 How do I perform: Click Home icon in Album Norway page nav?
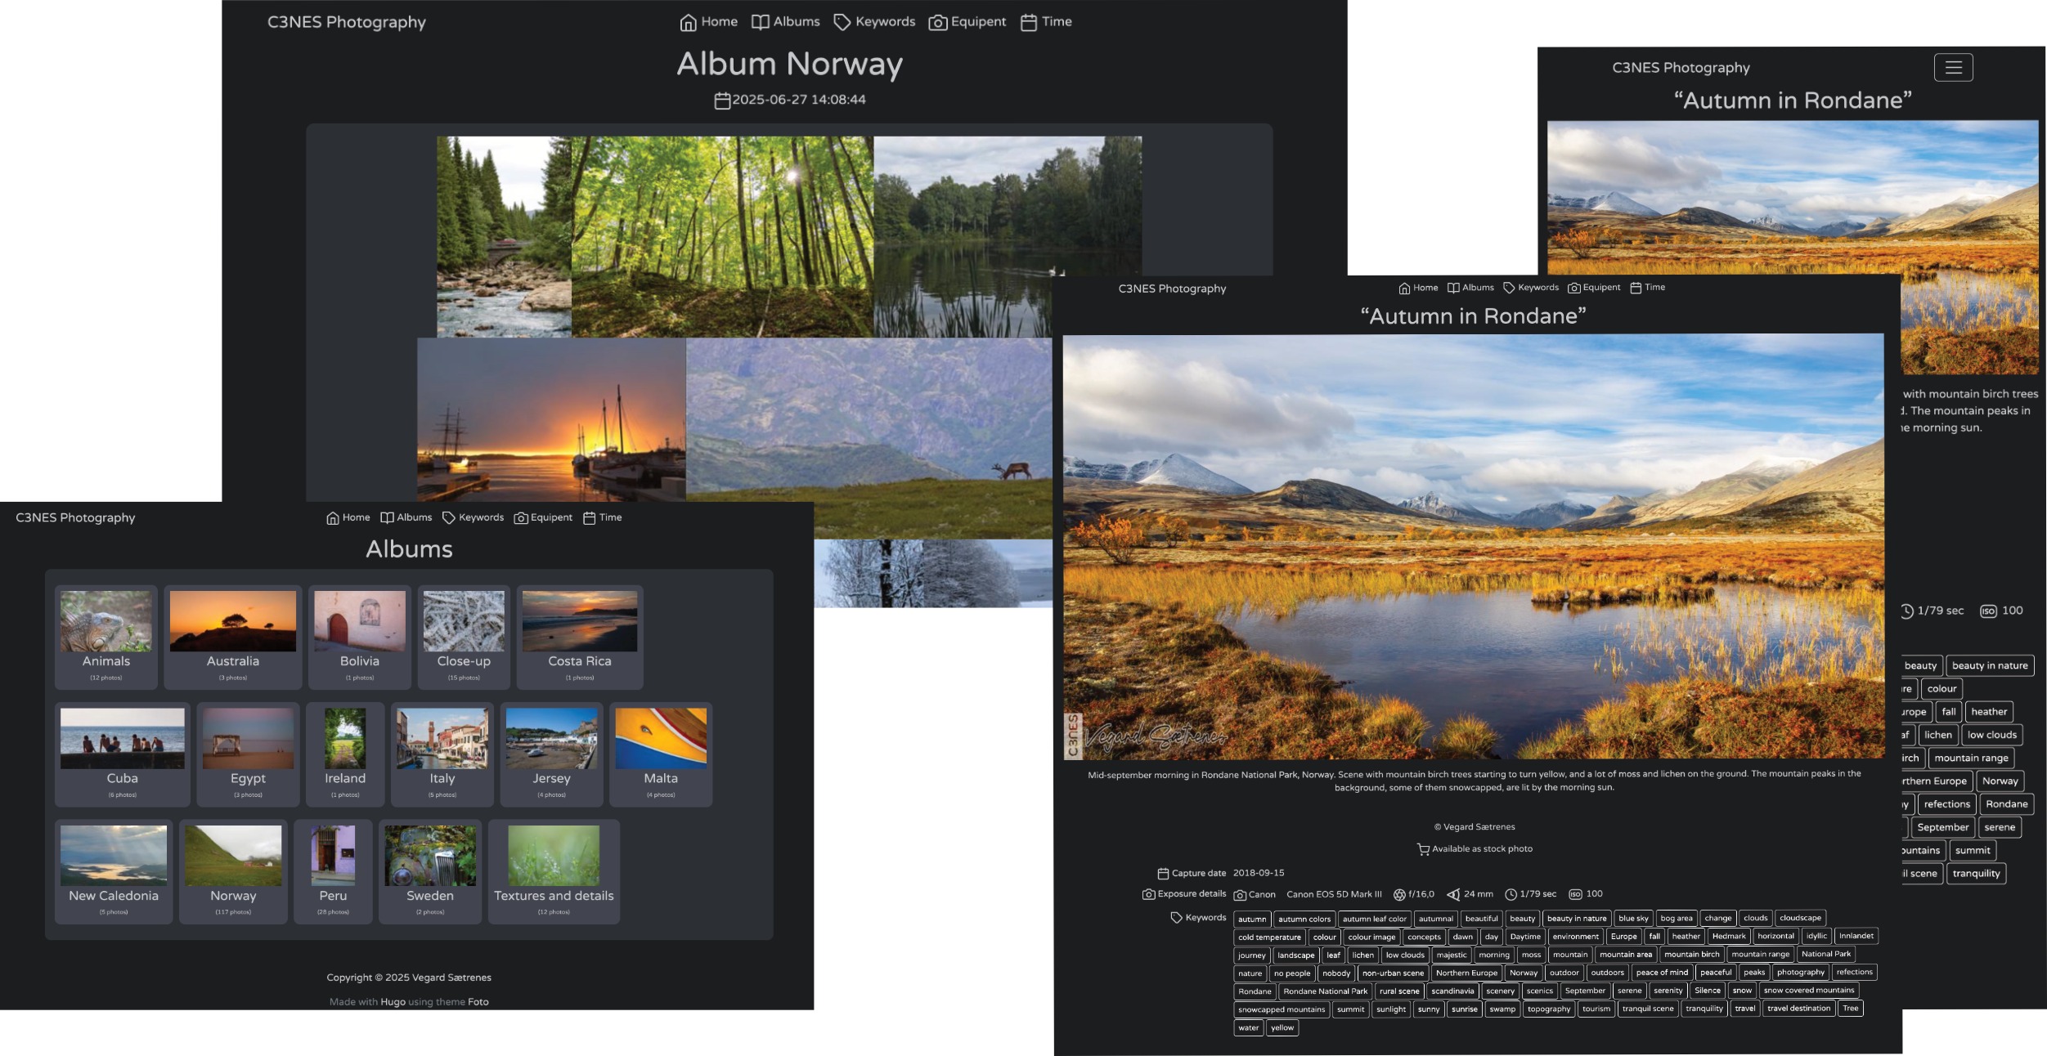click(x=689, y=22)
